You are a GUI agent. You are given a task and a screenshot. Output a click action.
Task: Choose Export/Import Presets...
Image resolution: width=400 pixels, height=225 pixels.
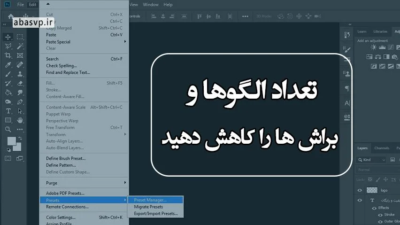tap(155, 214)
